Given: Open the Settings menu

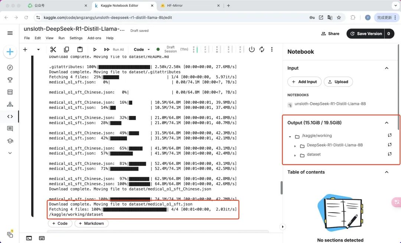Looking at the screenshot, I should pyautogui.click(x=76, y=38).
